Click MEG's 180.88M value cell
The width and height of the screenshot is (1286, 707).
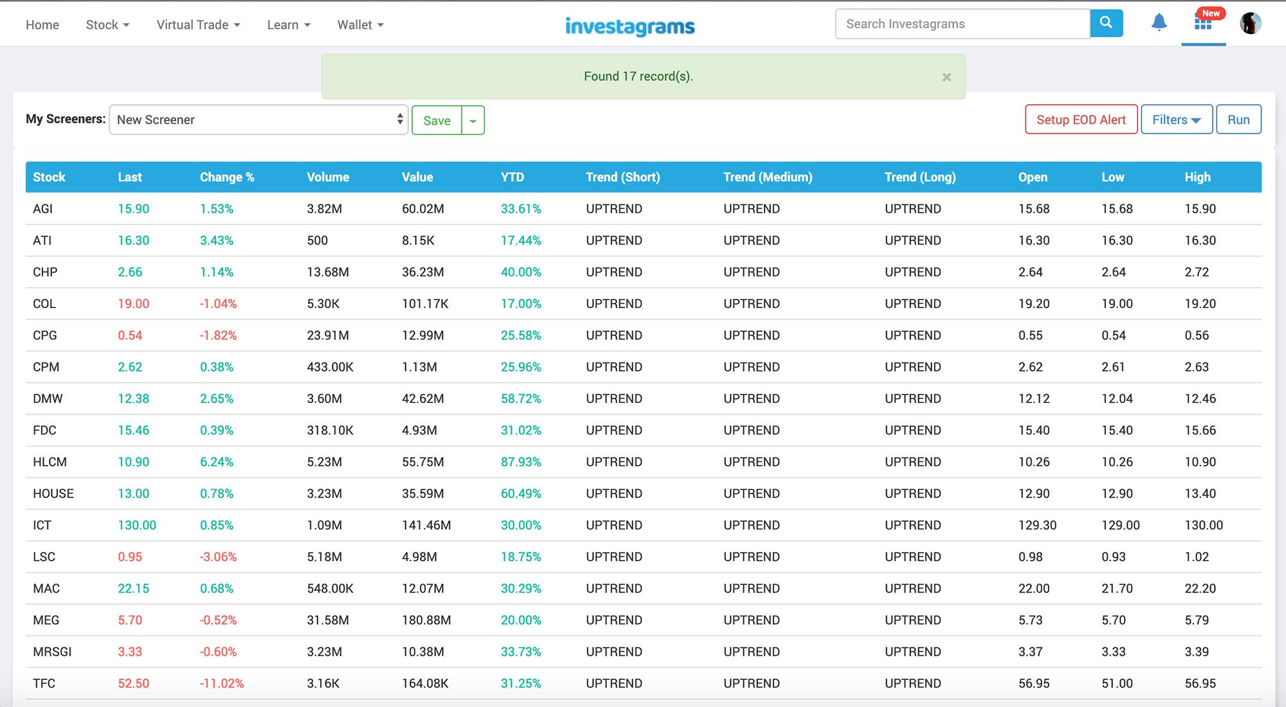click(426, 620)
